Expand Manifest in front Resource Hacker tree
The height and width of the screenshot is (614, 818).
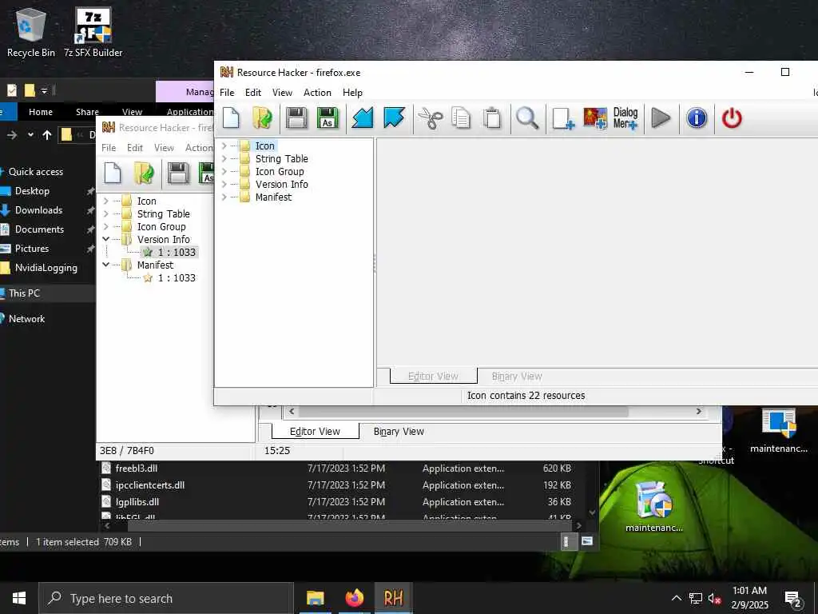[x=224, y=197]
